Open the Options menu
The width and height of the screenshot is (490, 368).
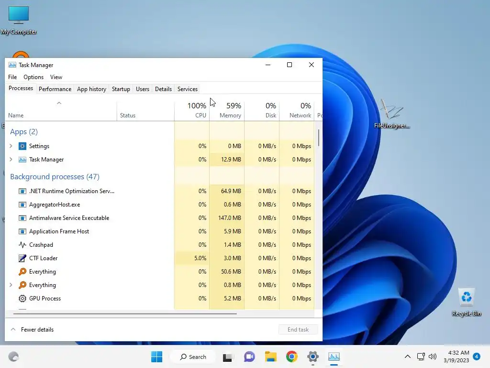coord(33,77)
